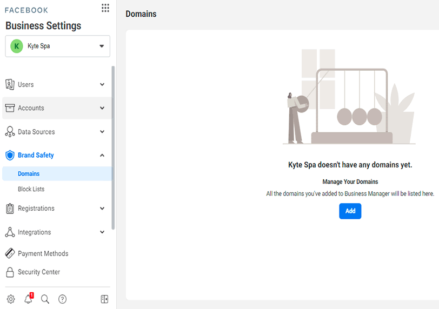Select the Domains menu item

[x=57, y=173]
